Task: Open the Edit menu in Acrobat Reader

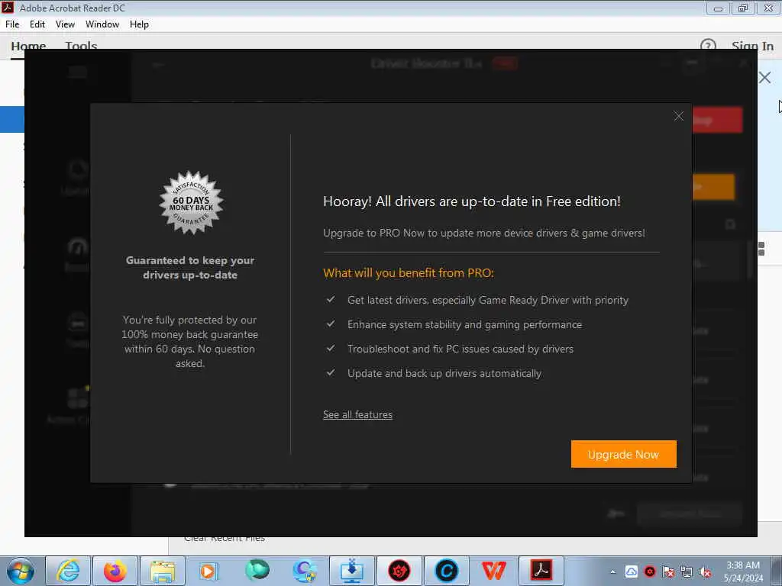Action: 37,24
